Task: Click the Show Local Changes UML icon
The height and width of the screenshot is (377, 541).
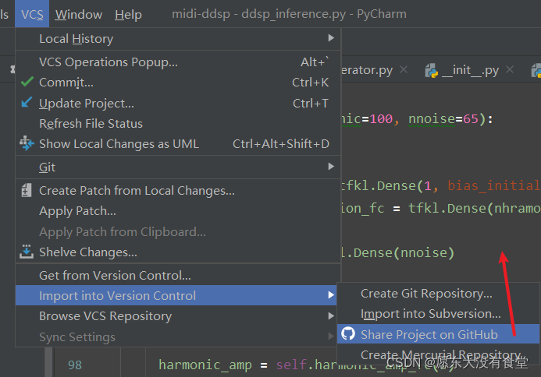Action: [27, 143]
